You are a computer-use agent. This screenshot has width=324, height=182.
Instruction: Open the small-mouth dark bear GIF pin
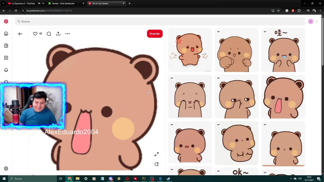pos(190,142)
